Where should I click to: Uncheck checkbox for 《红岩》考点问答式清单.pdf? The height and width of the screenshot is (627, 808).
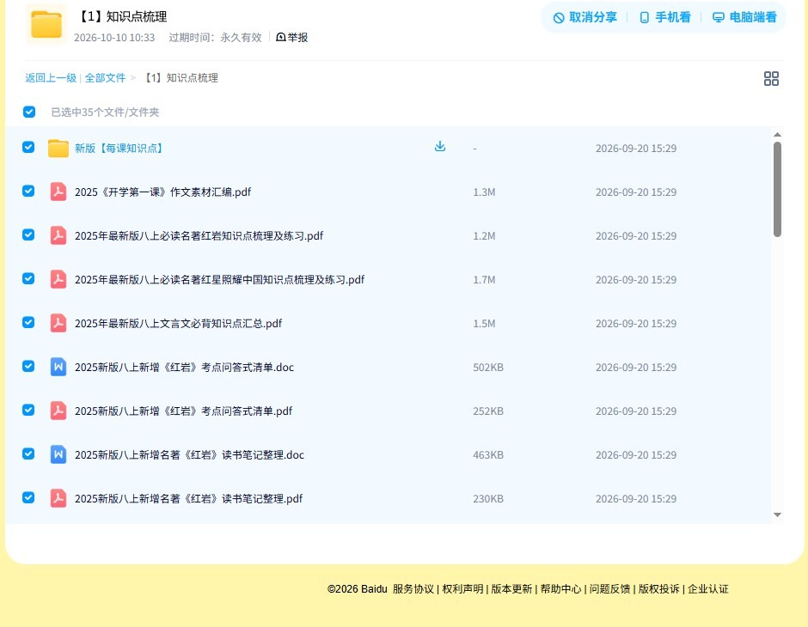28,410
